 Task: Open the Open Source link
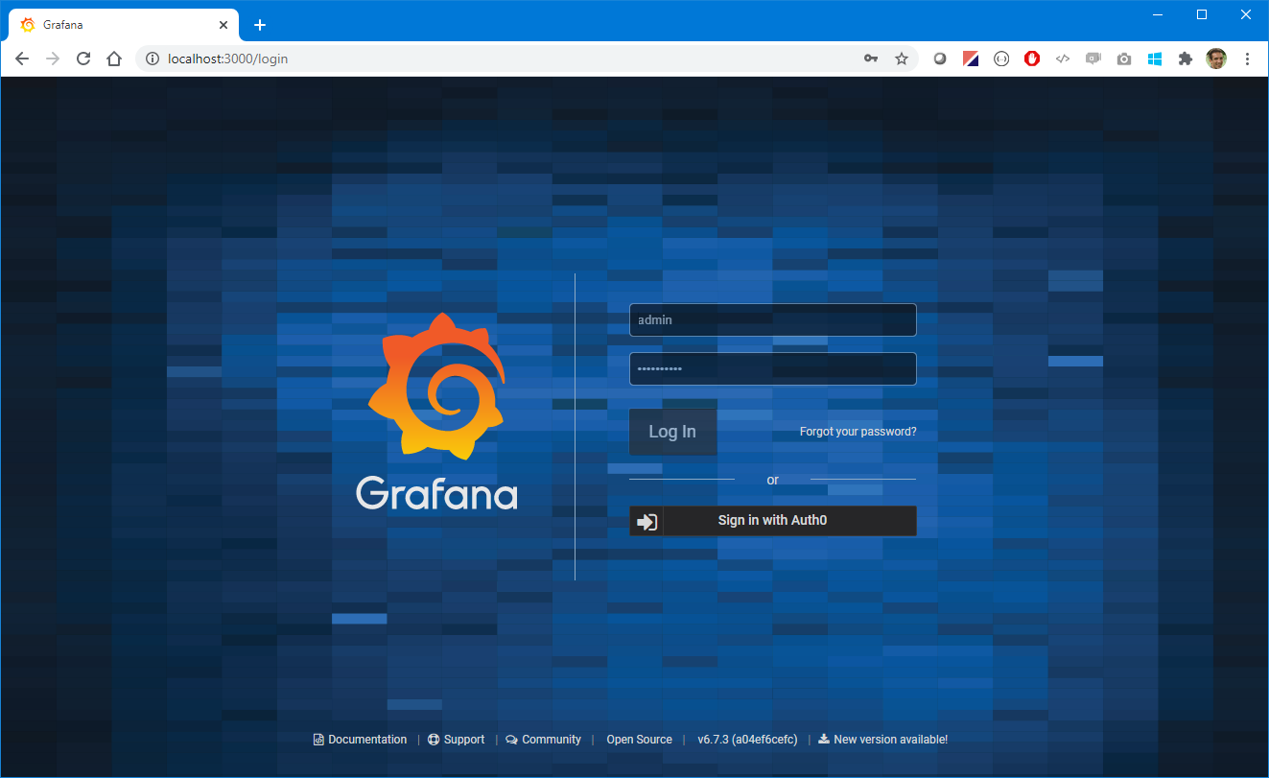639,740
